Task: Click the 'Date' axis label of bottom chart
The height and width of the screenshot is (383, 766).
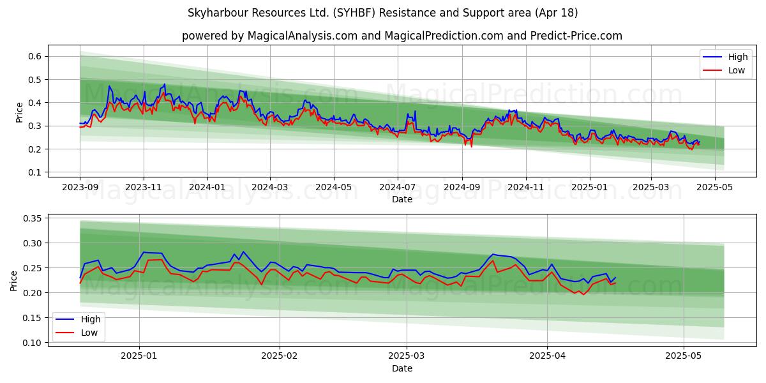Action: [x=402, y=368]
